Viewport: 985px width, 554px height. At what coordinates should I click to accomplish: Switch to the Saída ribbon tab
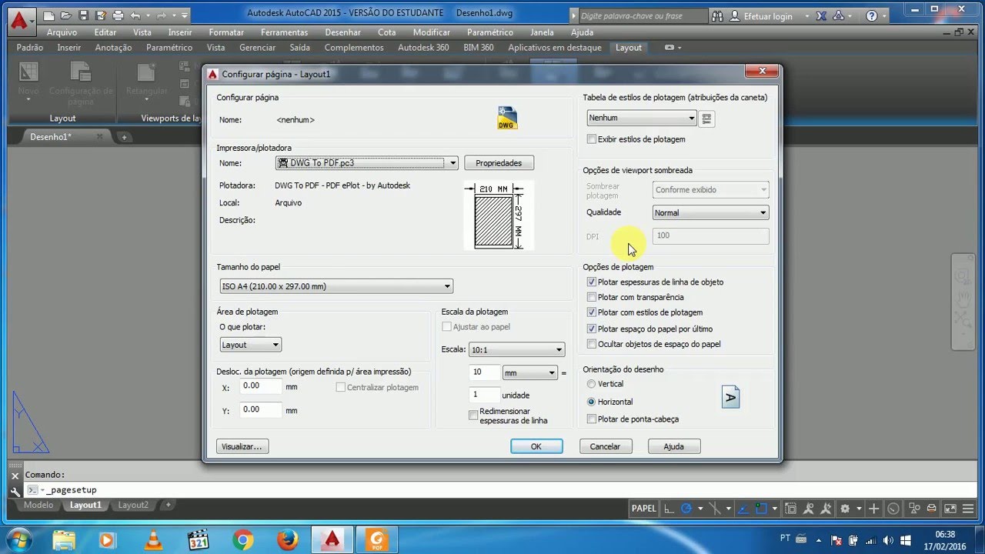(x=299, y=48)
